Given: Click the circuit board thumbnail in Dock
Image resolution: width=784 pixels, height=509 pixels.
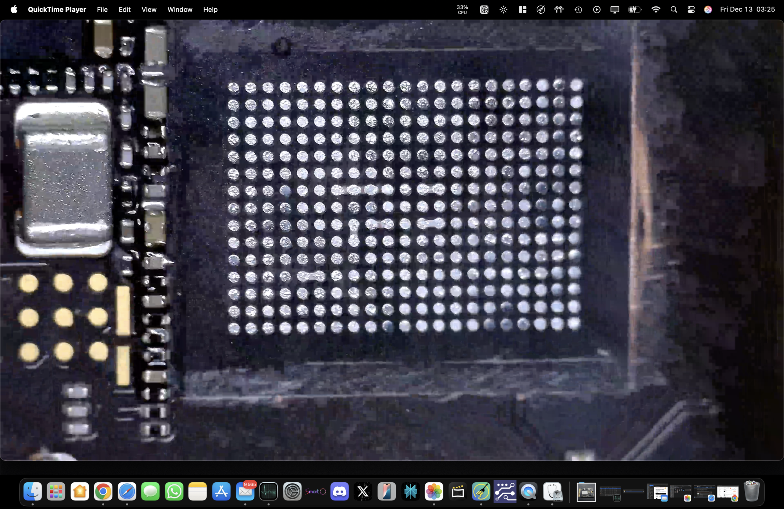Looking at the screenshot, I should [x=586, y=492].
